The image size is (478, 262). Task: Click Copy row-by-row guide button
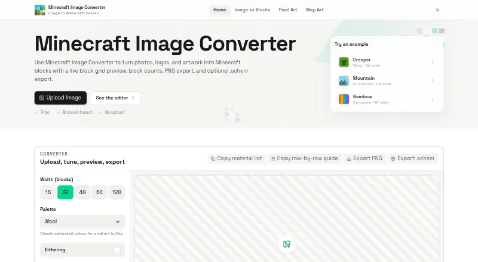(x=304, y=158)
